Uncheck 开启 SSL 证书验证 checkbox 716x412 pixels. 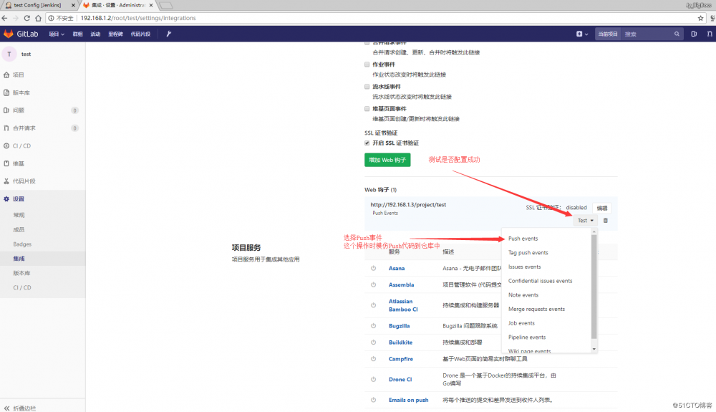[367, 143]
